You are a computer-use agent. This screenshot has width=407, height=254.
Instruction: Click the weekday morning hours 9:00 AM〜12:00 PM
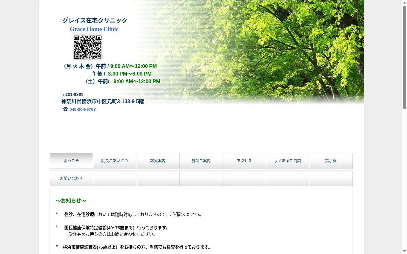point(134,66)
